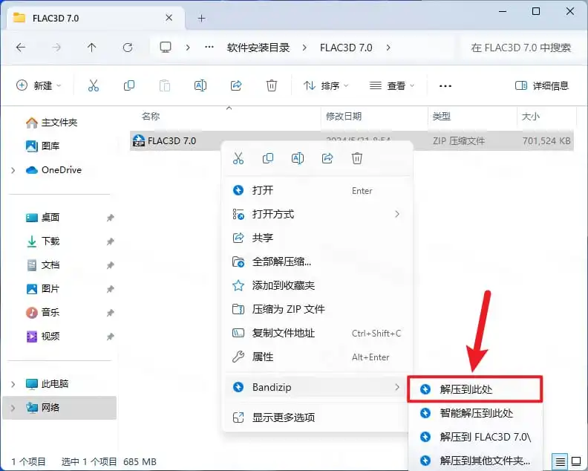Click the Delete trash icon in the context menu
588x471 pixels.
(357, 158)
